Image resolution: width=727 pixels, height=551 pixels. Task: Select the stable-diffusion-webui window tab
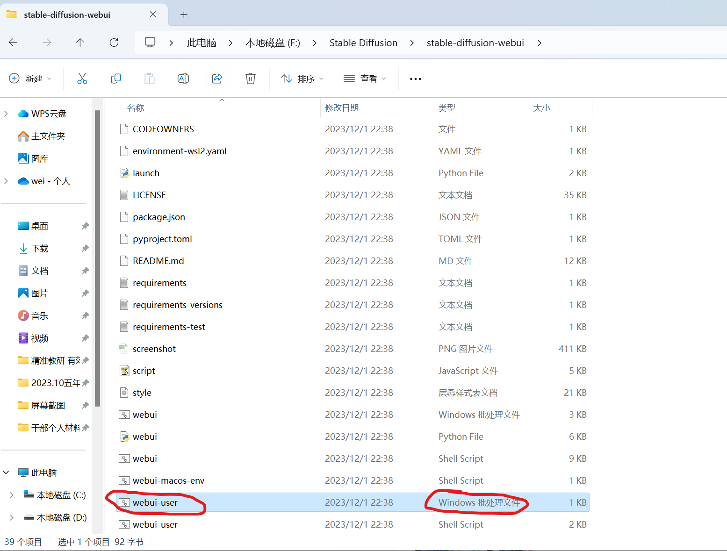point(84,15)
